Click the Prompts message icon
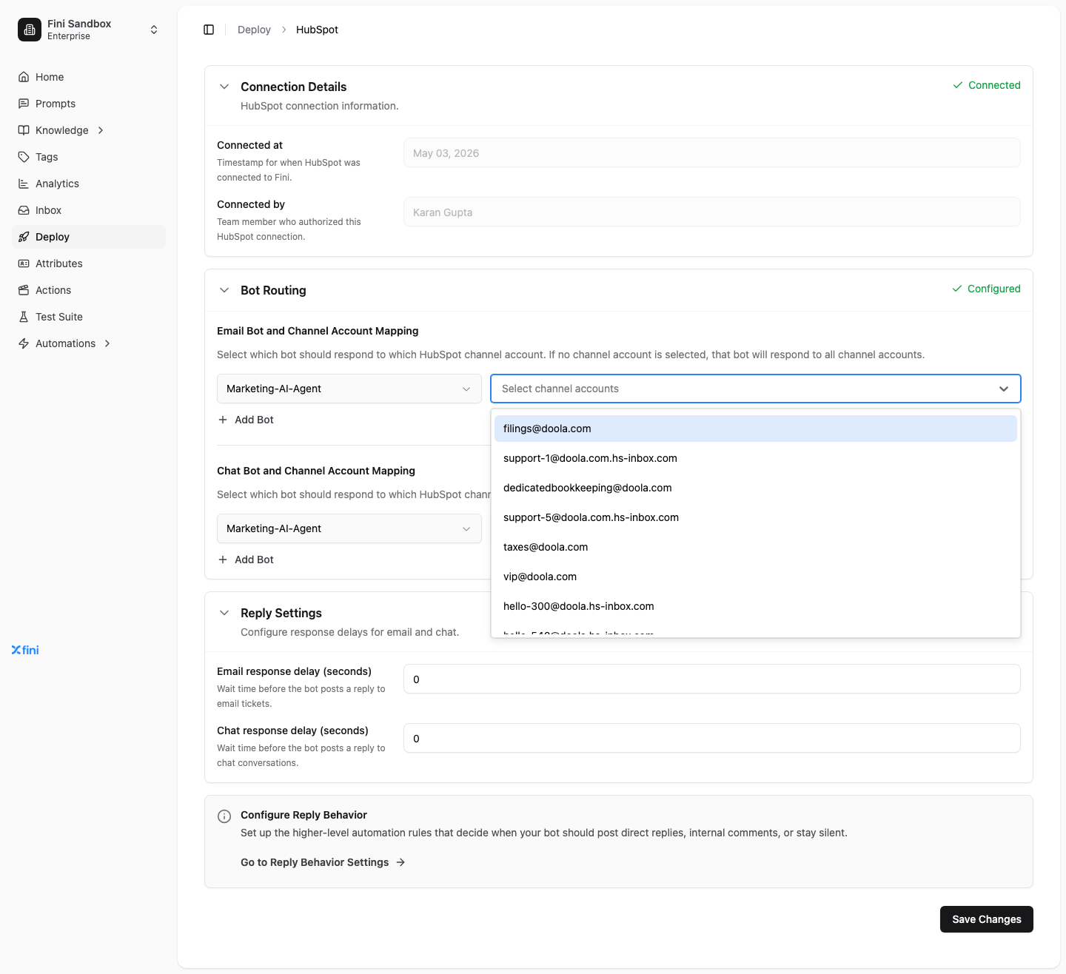1066x974 pixels. 24,104
